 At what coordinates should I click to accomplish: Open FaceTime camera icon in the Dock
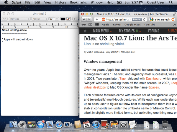[68, 125]
